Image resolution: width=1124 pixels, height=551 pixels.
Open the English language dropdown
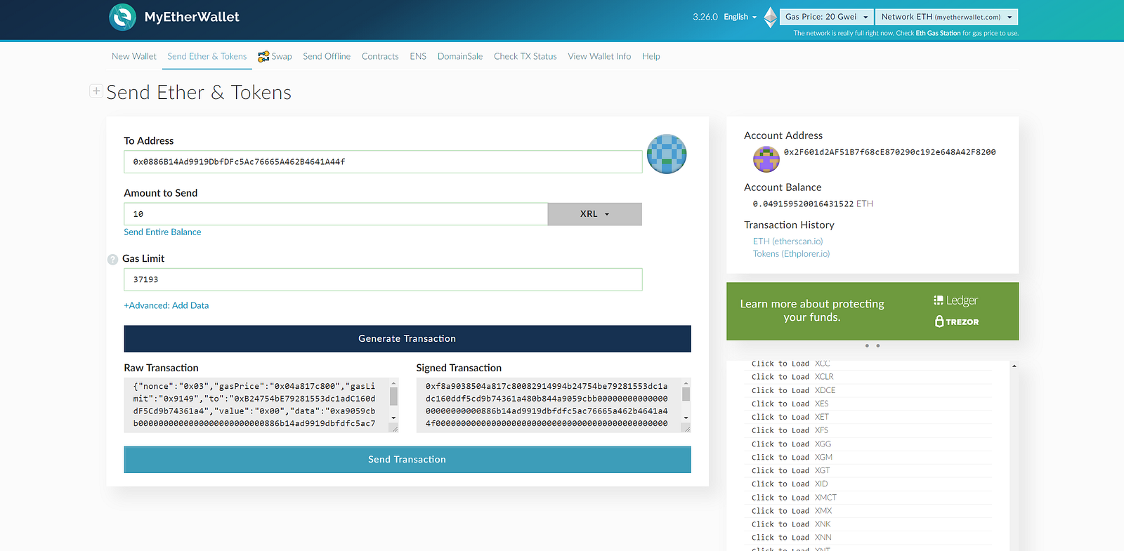740,17
